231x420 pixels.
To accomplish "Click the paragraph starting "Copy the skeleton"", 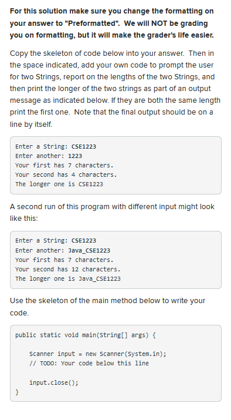I will [116, 89].
